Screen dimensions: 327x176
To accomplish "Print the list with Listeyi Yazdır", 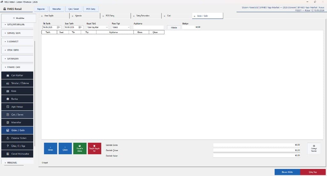I will tap(314, 148).
